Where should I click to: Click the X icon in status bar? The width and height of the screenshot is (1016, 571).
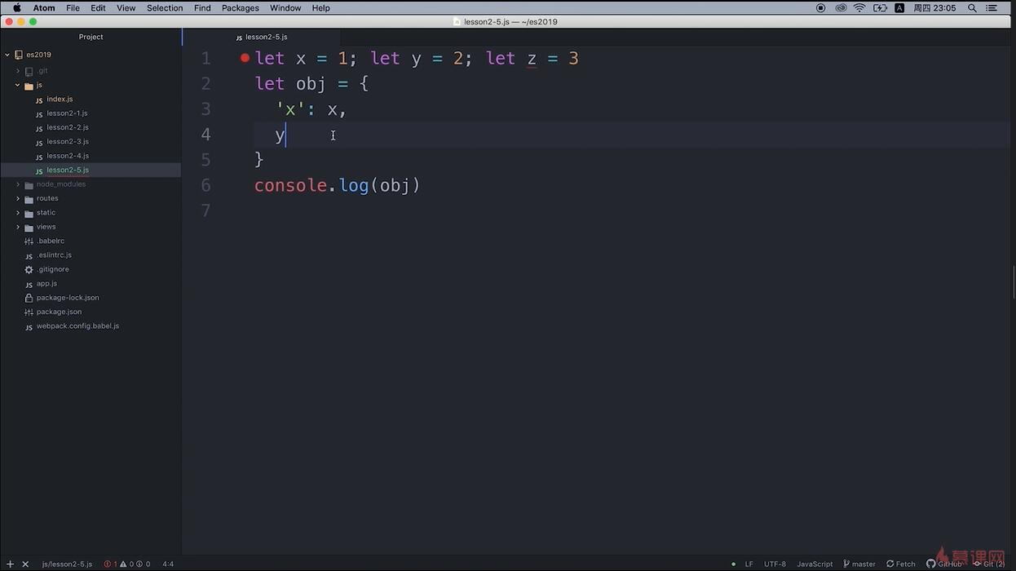(25, 564)
